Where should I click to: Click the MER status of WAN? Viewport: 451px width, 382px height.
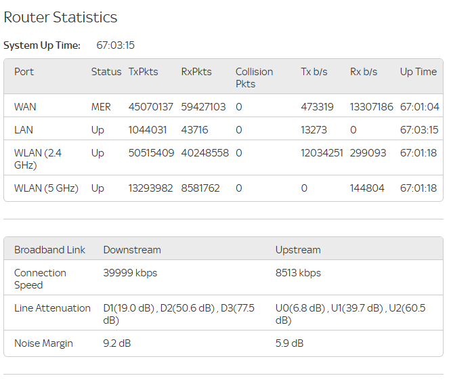click(x=101, y=107)
